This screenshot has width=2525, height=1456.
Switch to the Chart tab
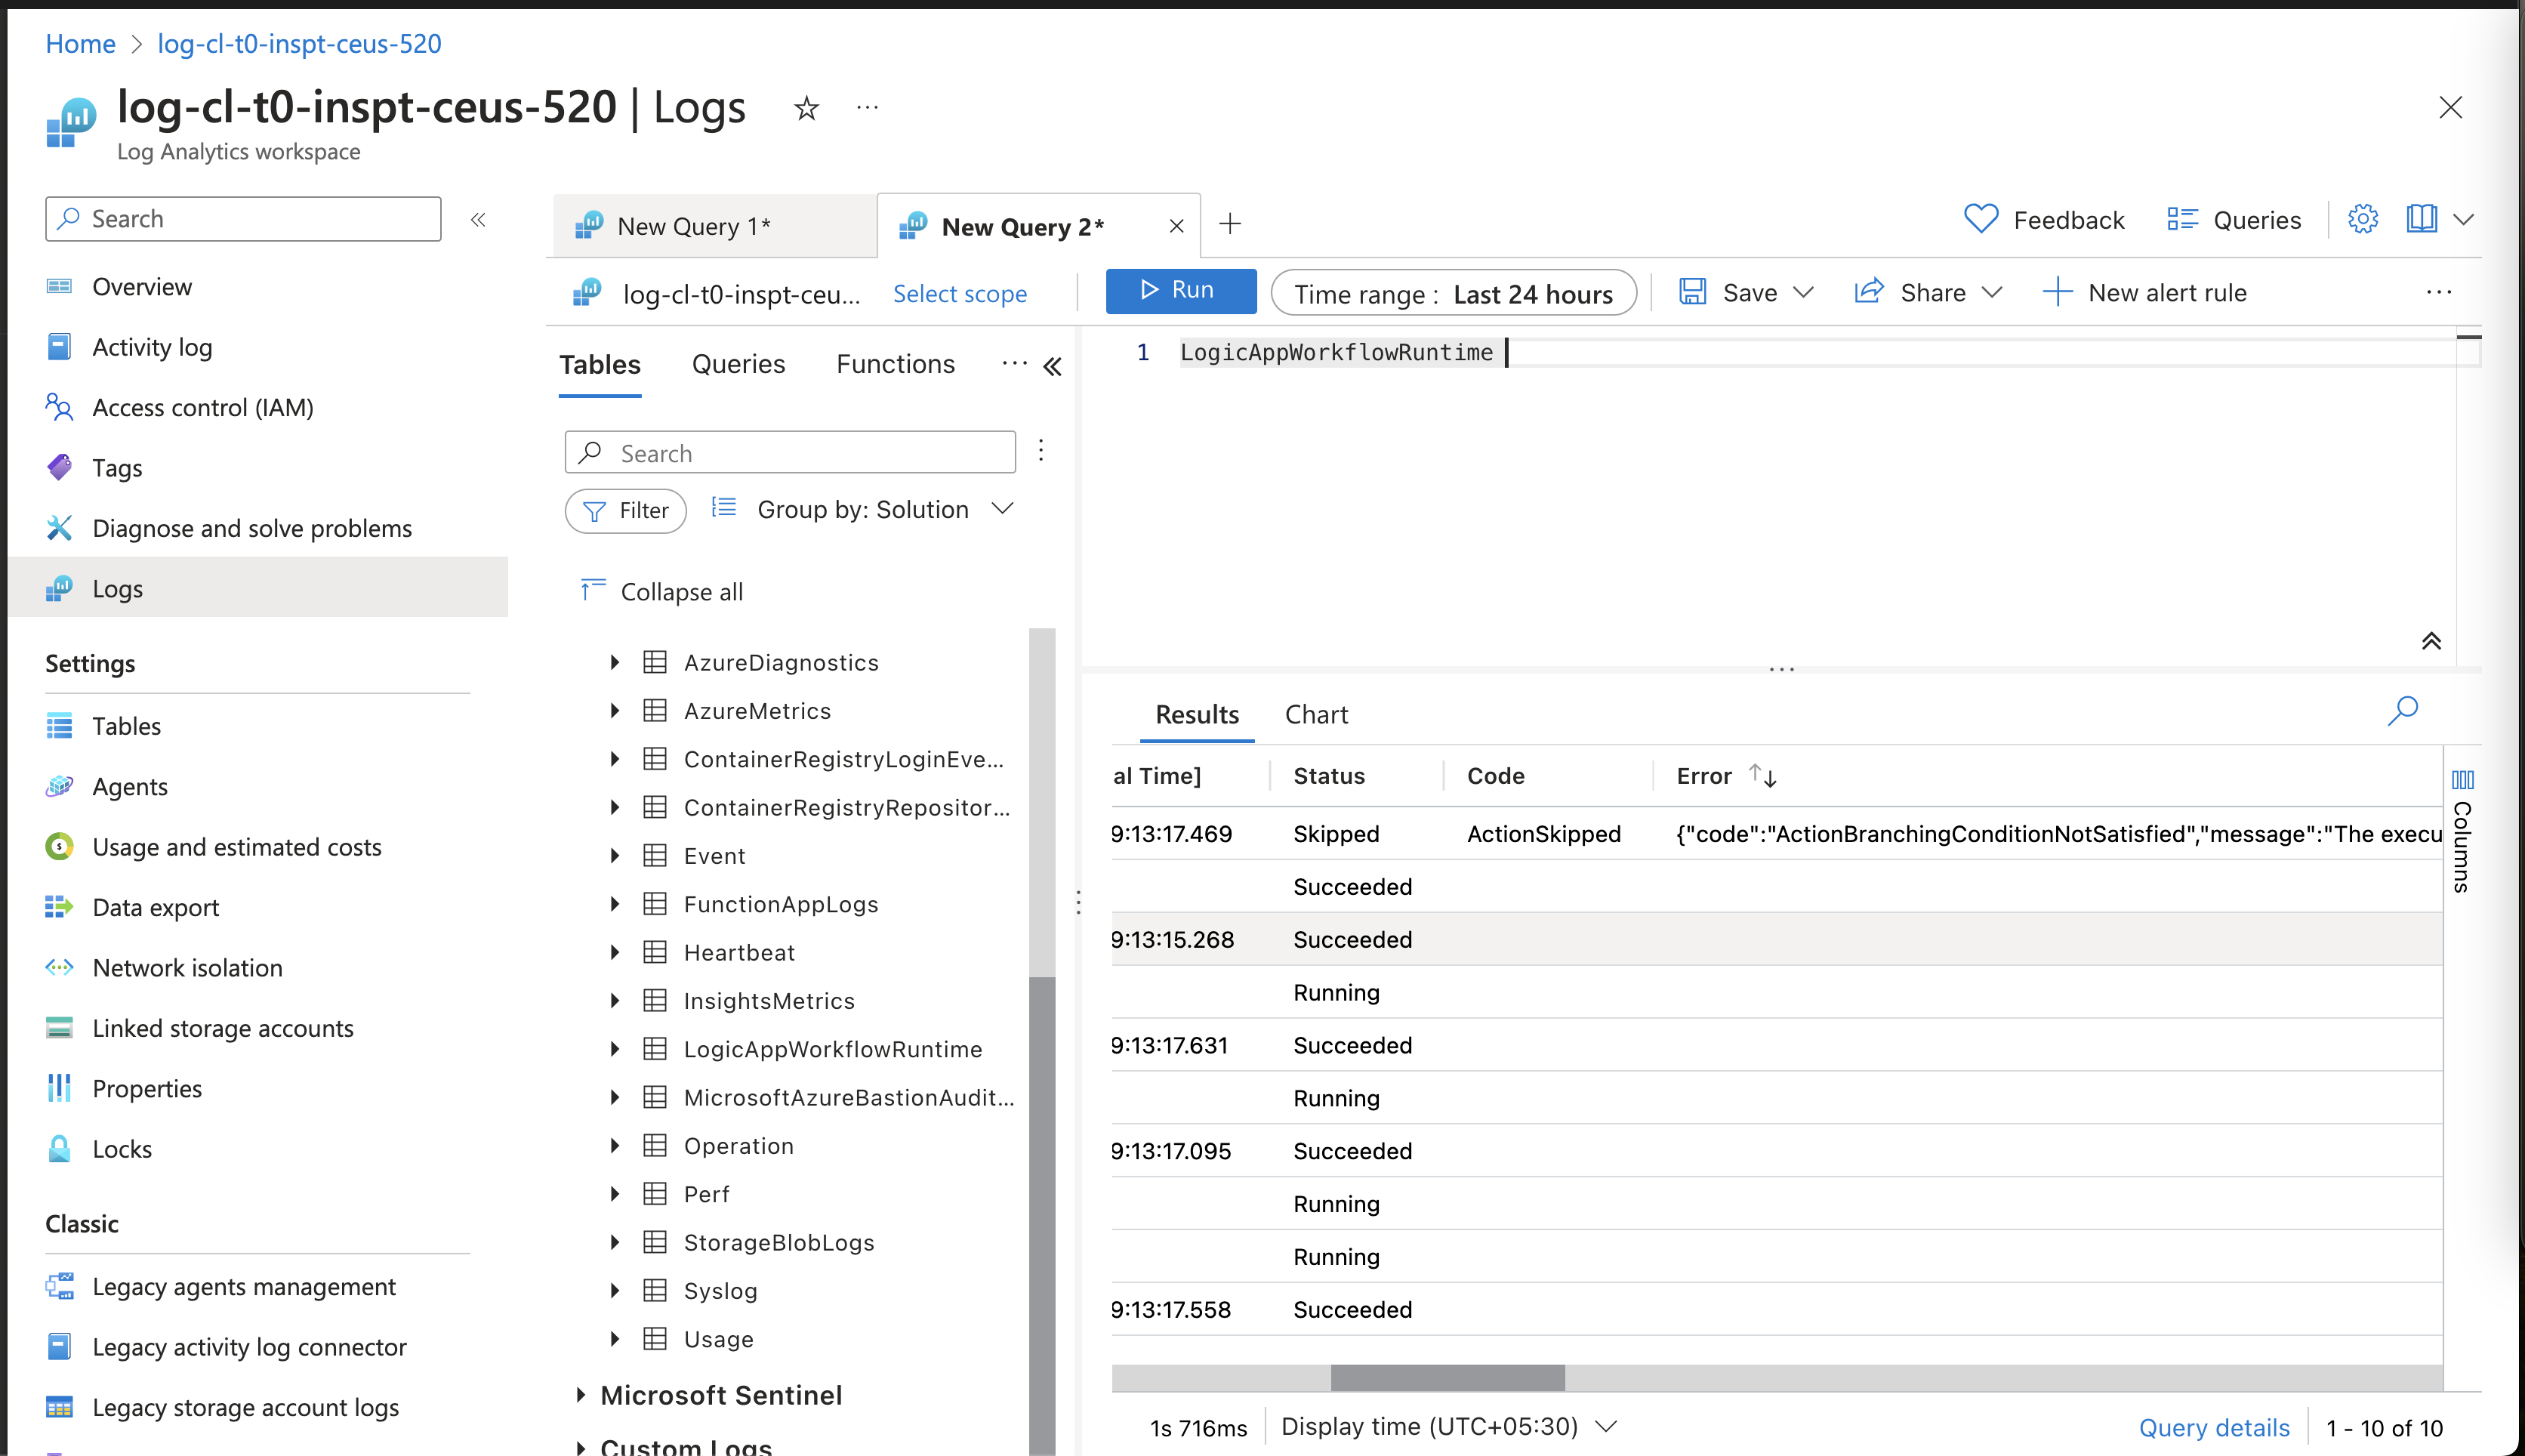point(1316,714)
